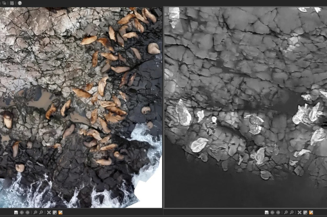Click the grid-with-x icon in left viewer
The width and height of the screenshot is (327, 217).
click(55, 212)
